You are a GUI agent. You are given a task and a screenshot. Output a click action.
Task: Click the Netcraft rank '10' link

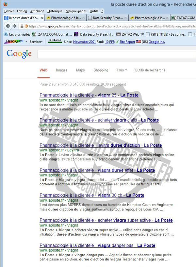coord(107,42)
